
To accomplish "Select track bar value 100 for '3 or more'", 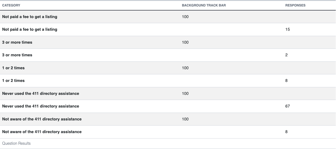I will pos(185,42).
